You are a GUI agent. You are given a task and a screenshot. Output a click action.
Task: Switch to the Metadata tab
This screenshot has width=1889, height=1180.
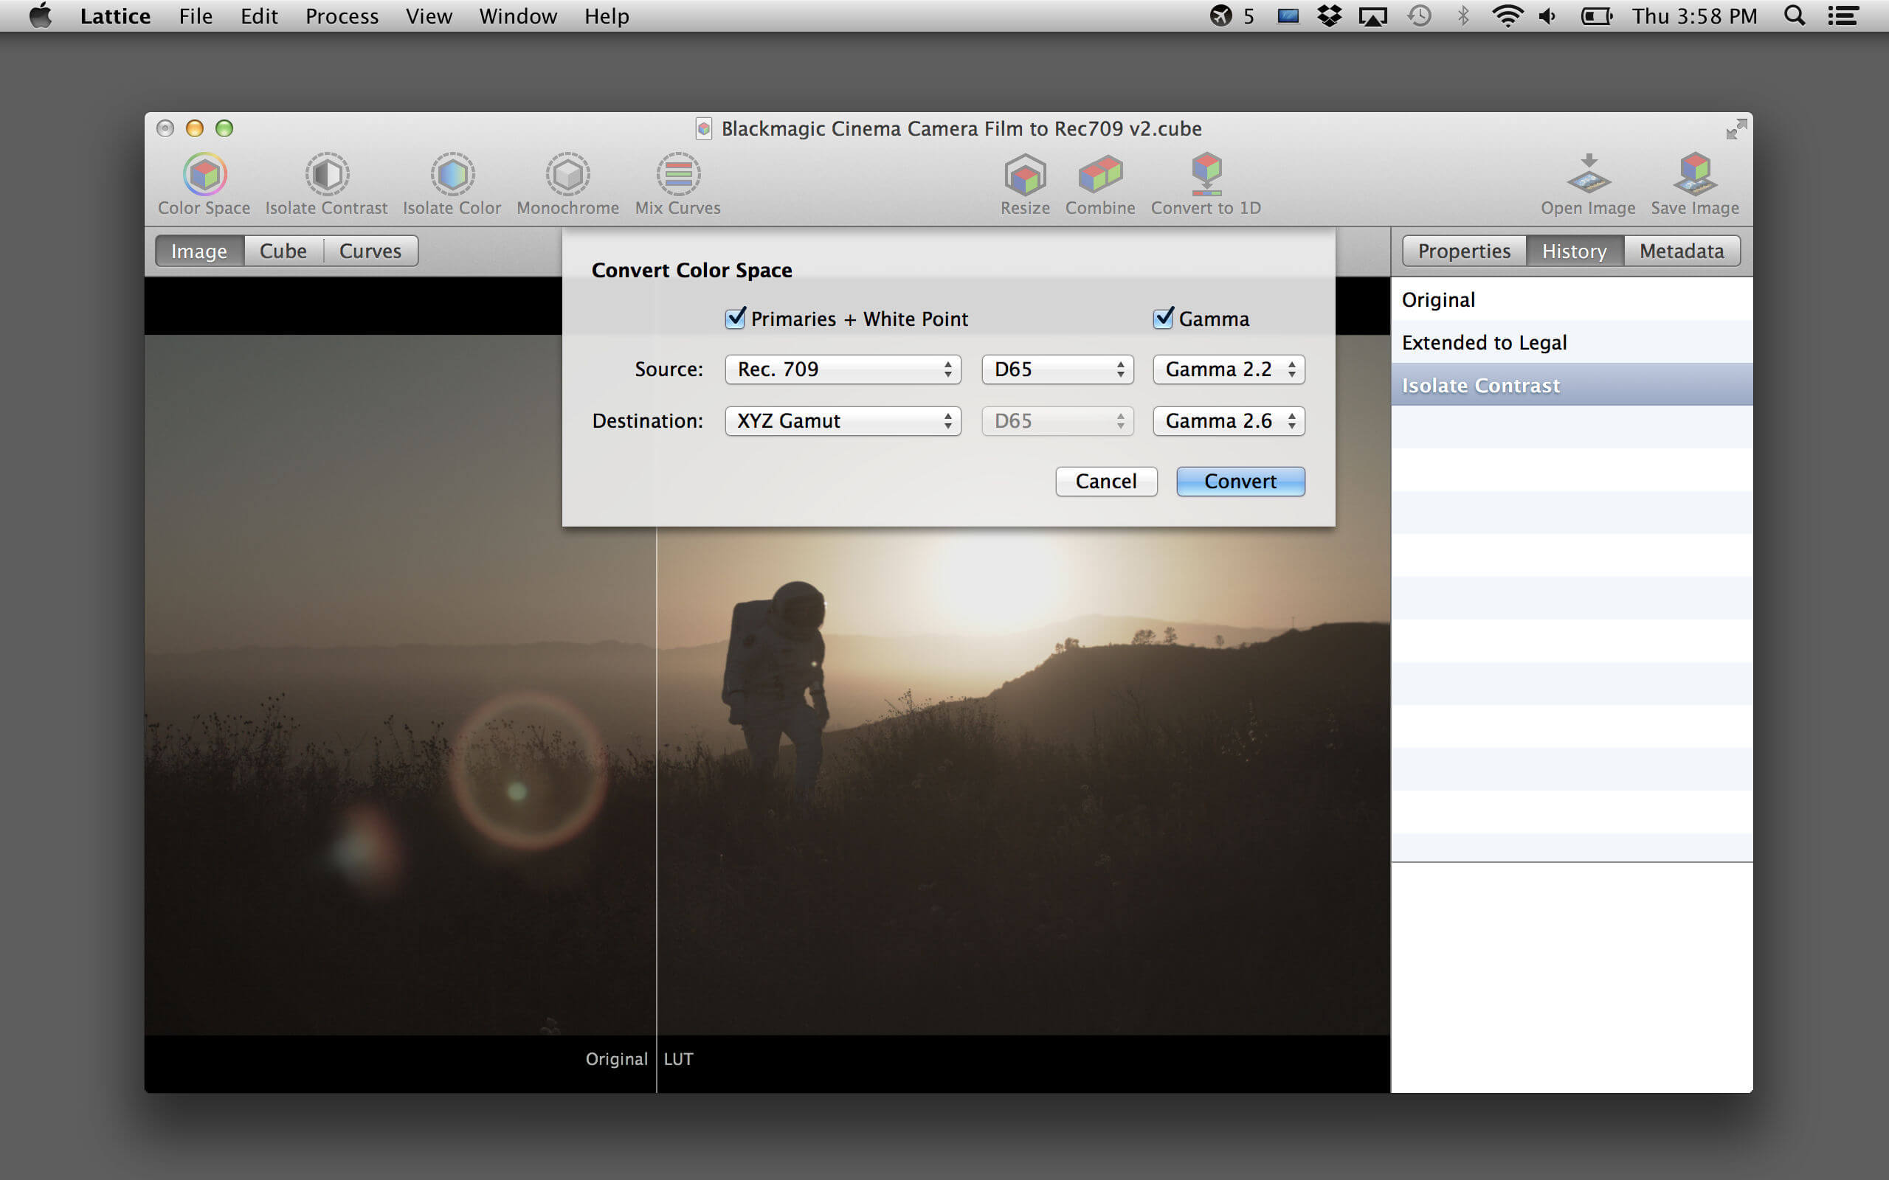click(1682, 250)
